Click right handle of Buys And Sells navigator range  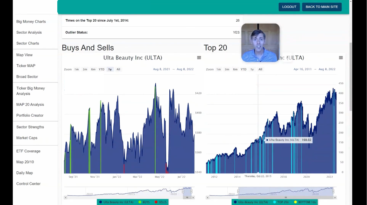[x=192, y=191]
